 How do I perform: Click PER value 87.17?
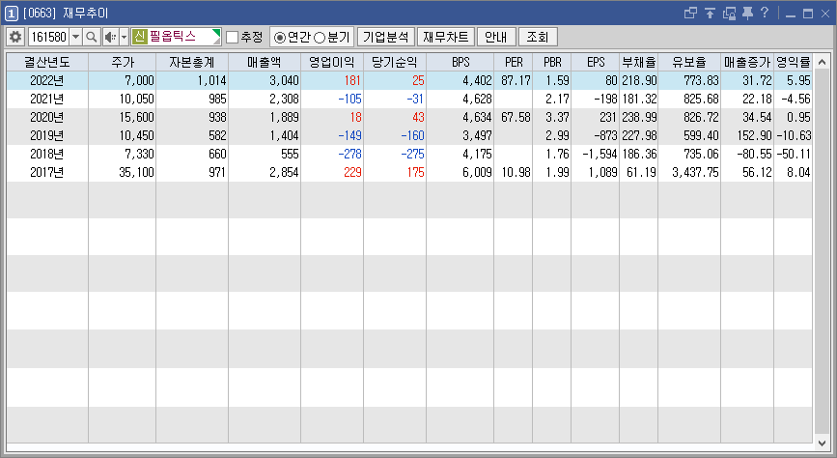pos(513,81)
